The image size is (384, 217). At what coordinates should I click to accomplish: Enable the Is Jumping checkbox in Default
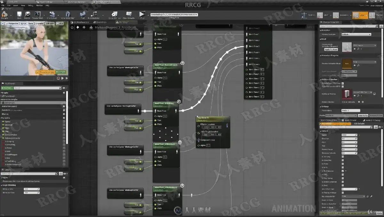(343, 156)
